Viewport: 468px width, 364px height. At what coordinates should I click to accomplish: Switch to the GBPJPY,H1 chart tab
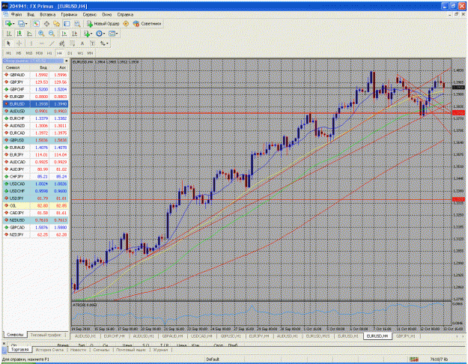tap(405, 336)
